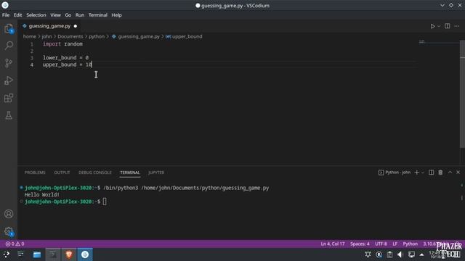Switch to terminal app in taskbar
465x261 pixels.
coord(53,254)
